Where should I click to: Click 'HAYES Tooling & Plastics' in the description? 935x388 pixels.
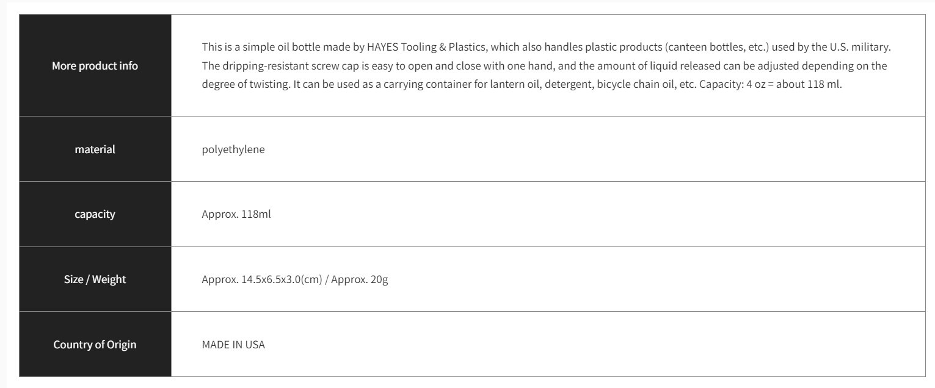[425, 46]
